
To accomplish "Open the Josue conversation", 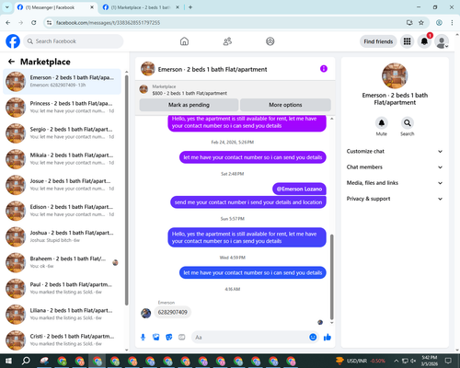I will click(x=62, y=185).
